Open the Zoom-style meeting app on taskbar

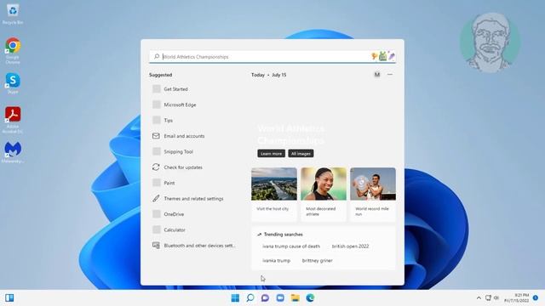click(280, 297)
